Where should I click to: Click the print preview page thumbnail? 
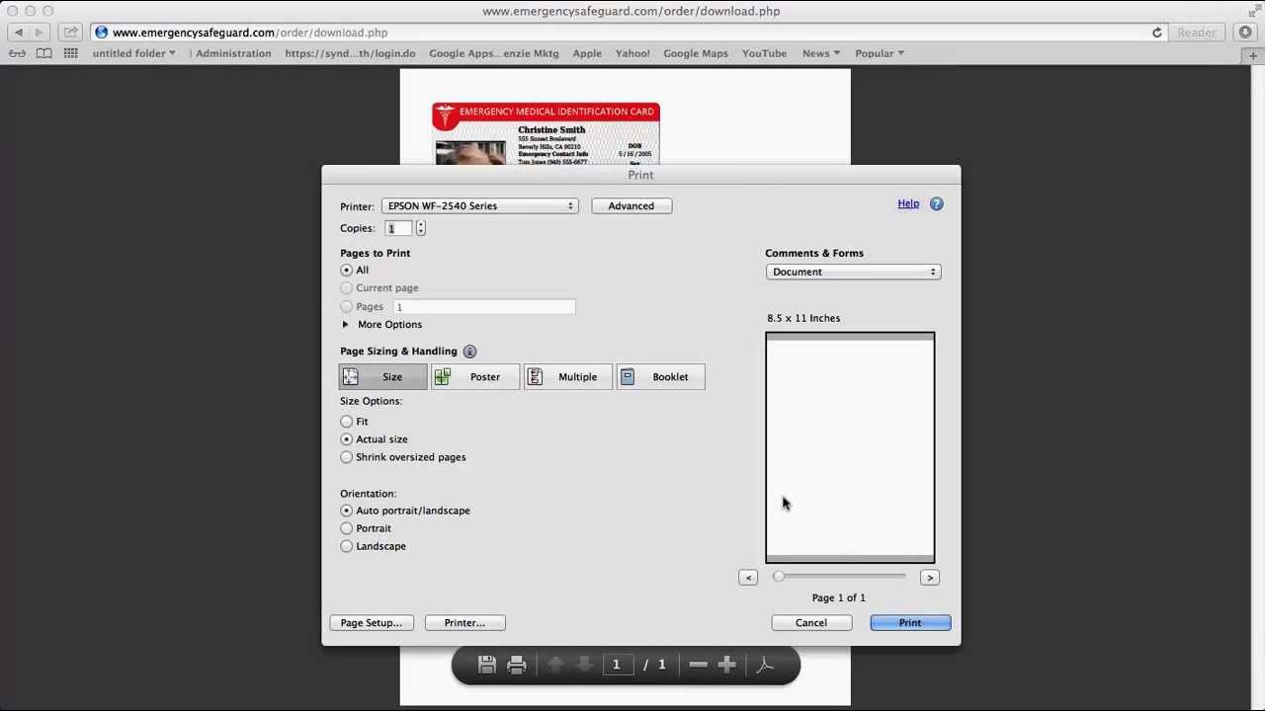[850, 448]
